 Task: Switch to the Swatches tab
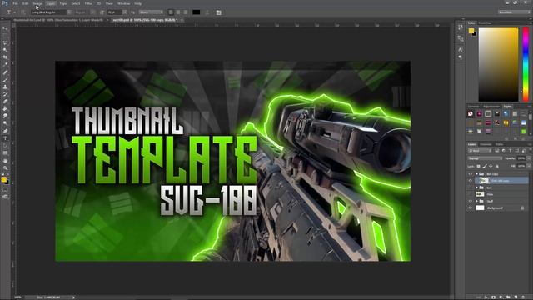[x=485, y=23]
